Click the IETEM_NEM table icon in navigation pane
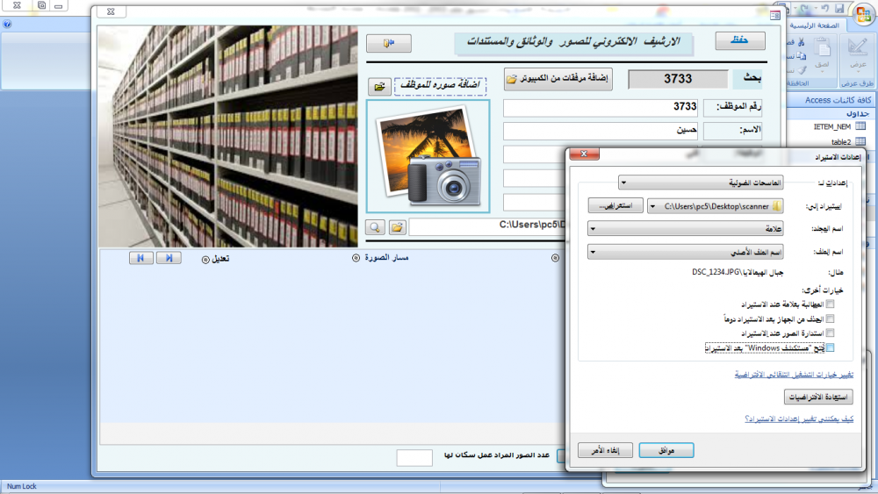The height and width of the screenshot is (494, 878). click(x=860, y=126)
